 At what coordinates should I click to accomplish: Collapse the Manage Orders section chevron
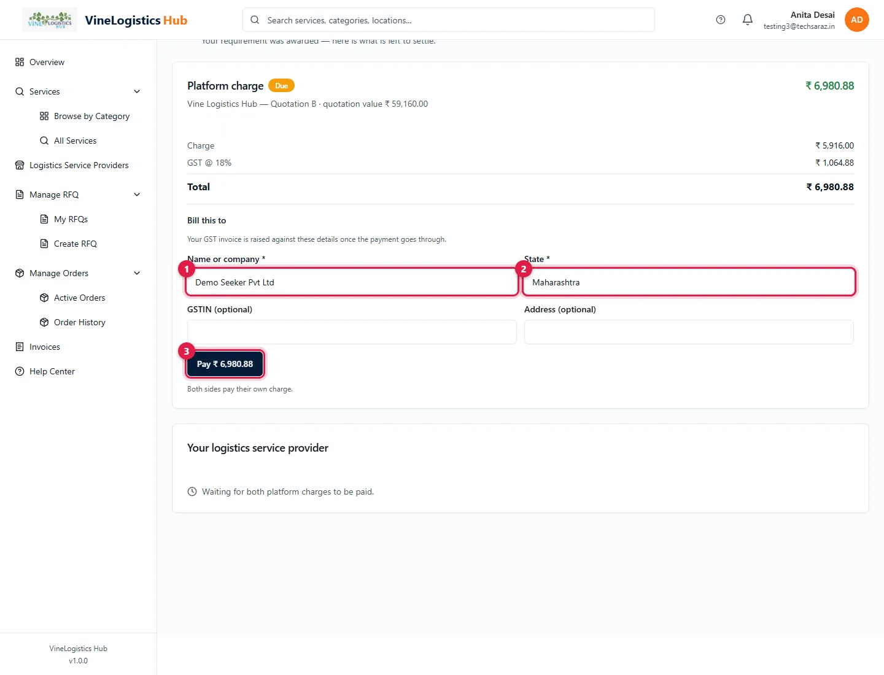click(137, 273)
